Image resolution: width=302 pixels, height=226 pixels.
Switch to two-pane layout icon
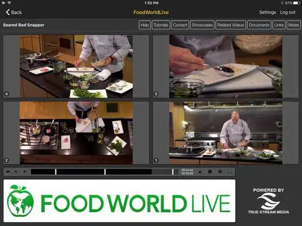click(210, 172)
